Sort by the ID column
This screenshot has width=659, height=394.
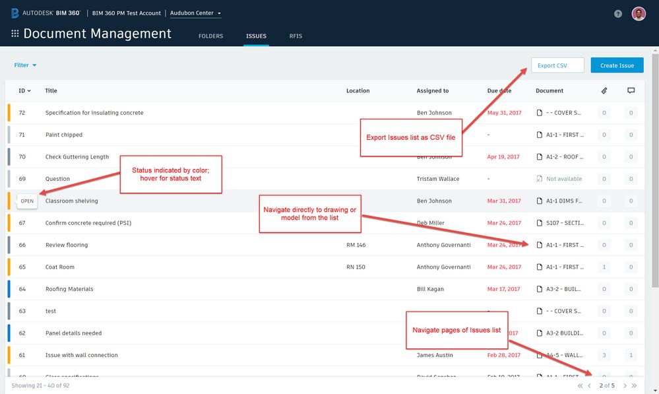coord(25,90)
